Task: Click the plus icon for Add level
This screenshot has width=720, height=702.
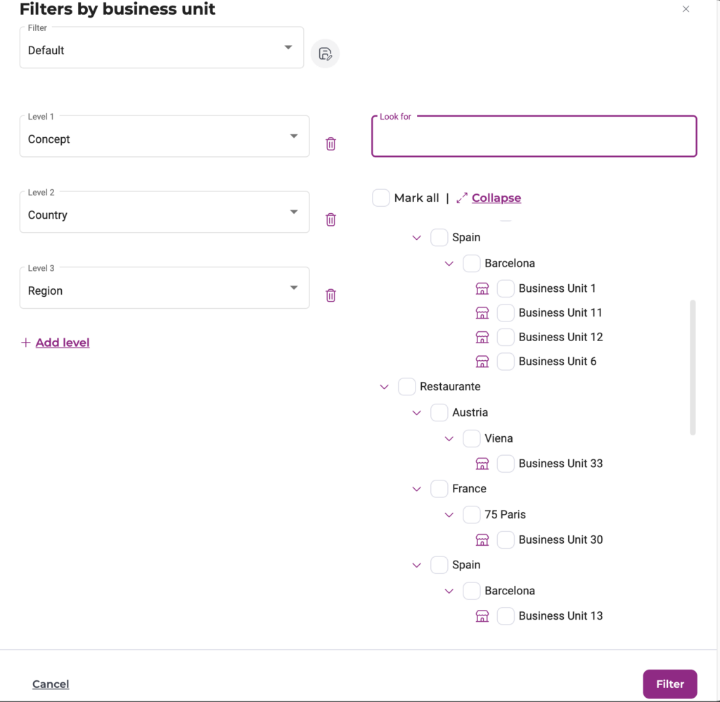Action: 26,343
